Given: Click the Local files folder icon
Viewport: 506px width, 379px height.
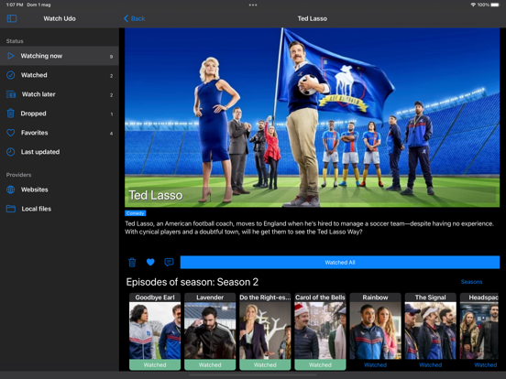Looking at the screenshot, I should 11,209.
